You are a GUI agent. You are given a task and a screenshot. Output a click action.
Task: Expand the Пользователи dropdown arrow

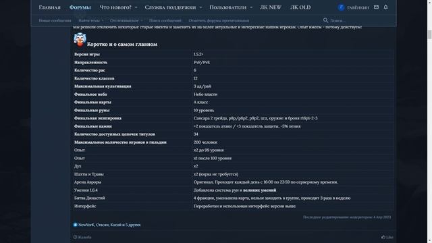click(251, 7)
